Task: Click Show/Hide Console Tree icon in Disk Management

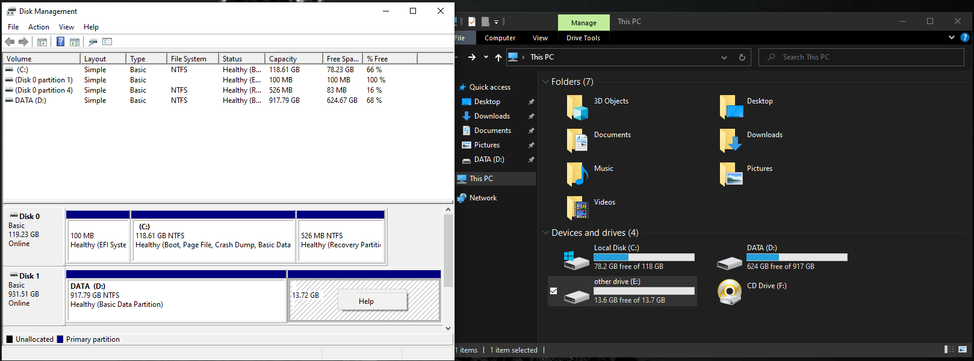Action: point(42,42)
